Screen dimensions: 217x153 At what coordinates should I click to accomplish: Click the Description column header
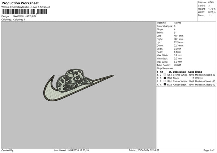[x=179, y=72]
